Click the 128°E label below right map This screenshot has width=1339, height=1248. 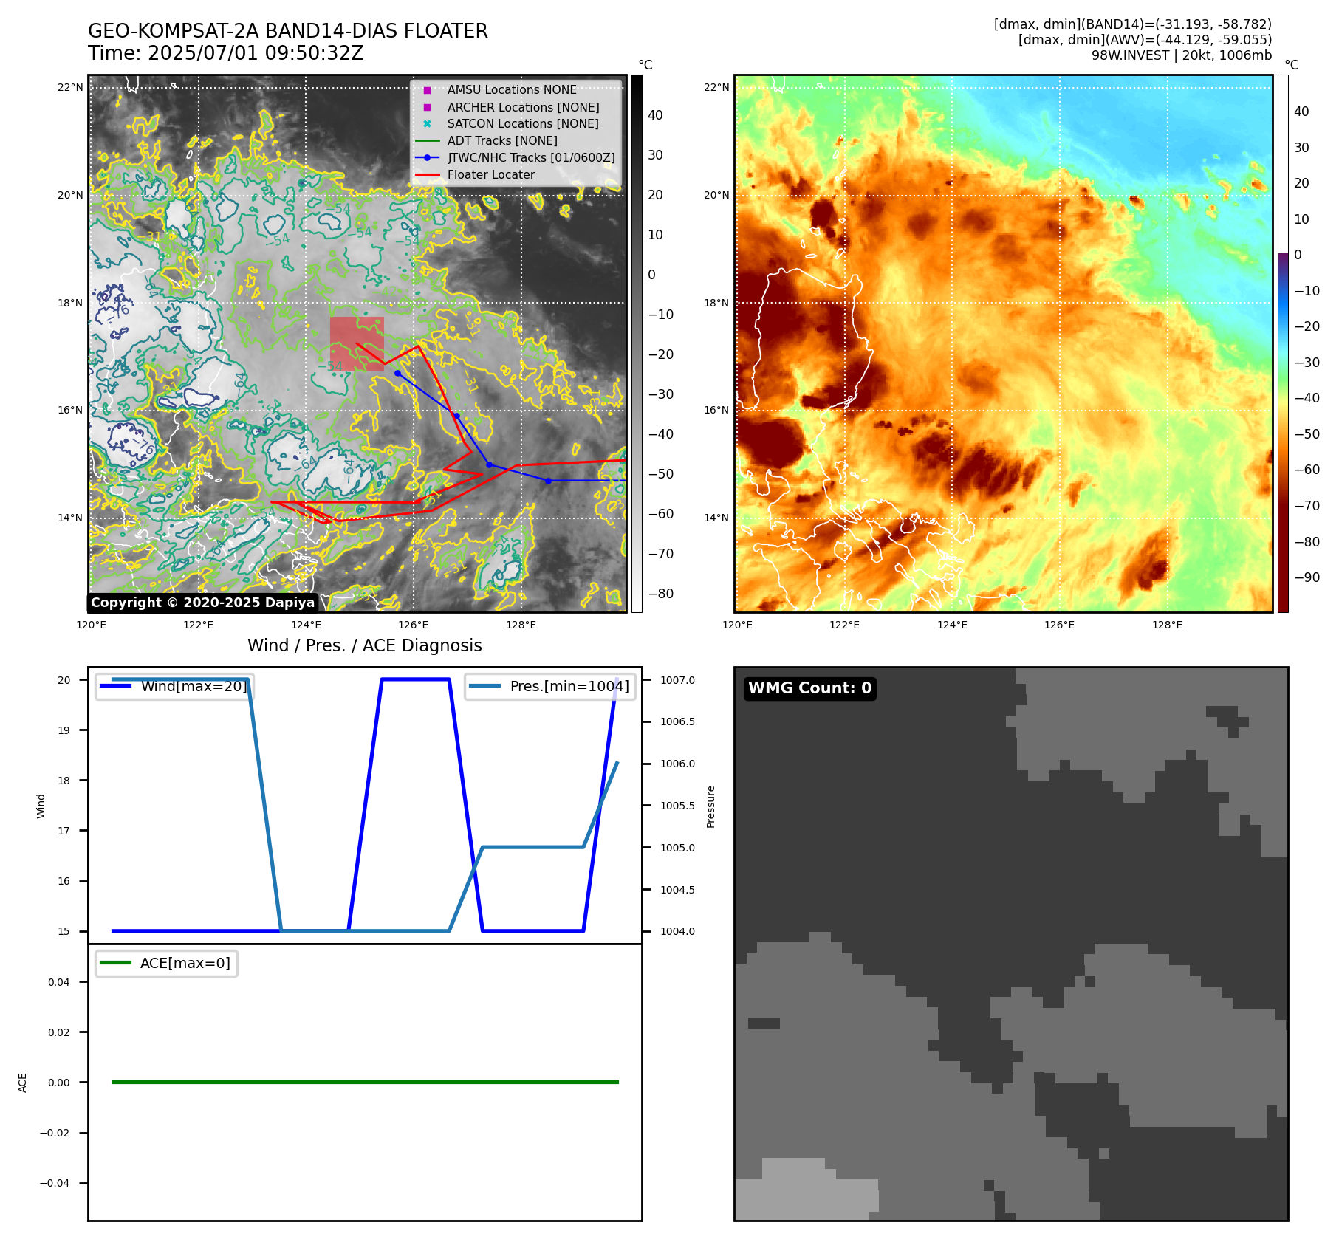click(1168, 625)
